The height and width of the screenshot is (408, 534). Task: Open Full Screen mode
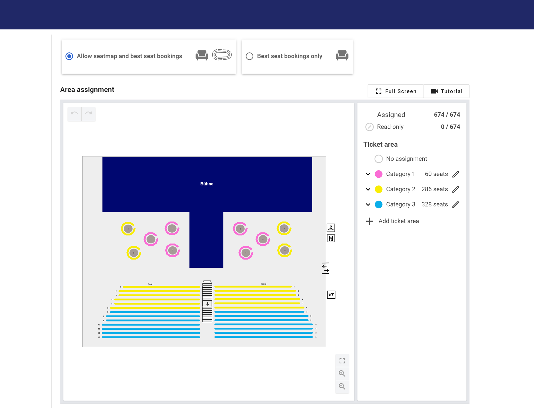coord(395,91)
